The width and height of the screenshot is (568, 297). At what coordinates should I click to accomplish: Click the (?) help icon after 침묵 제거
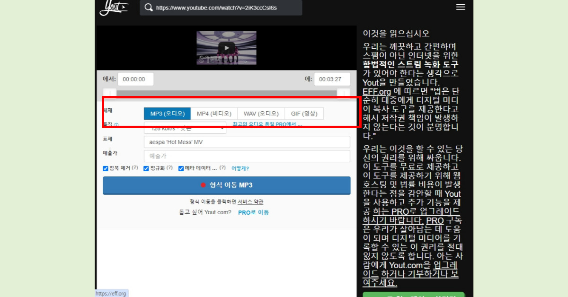click(135, 168)
